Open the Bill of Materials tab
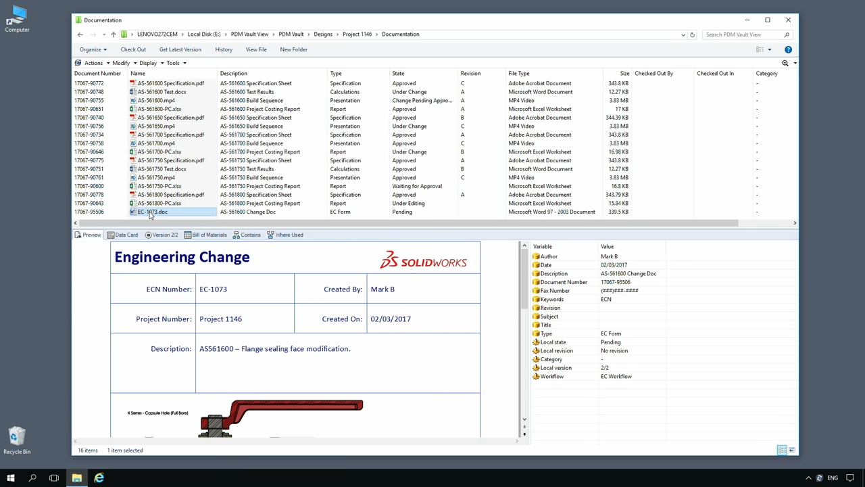This screenshot has width=865, height=487. (x=205, y=235)
